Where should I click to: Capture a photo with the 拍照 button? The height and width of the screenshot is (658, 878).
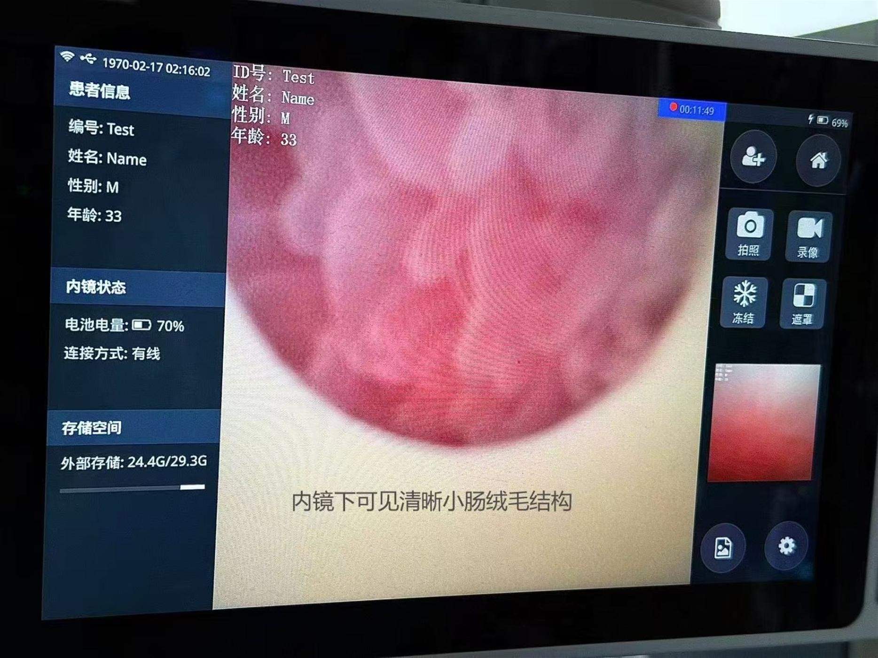(749, 234)
